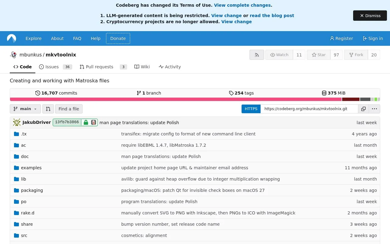The width and height of the screenshot is (390, 244).
Task: Click the ac folder icon
Action: (x=16, y=145)
